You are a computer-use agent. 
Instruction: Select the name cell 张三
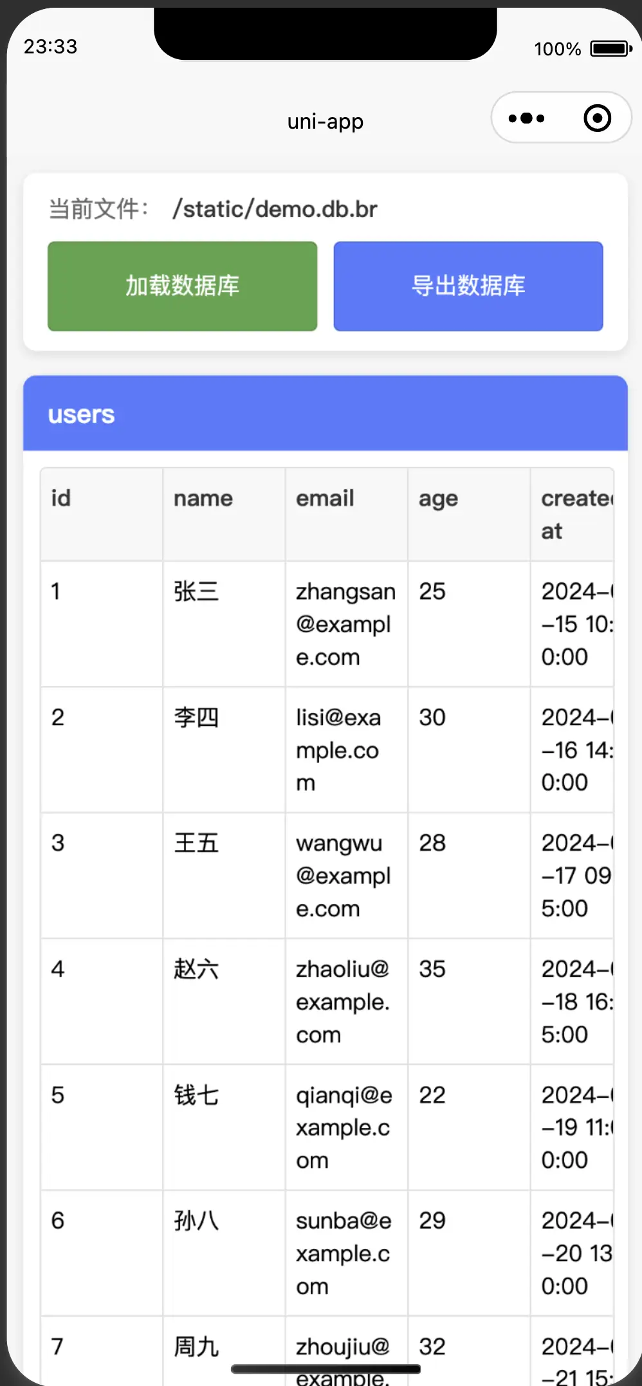[196, 591]
